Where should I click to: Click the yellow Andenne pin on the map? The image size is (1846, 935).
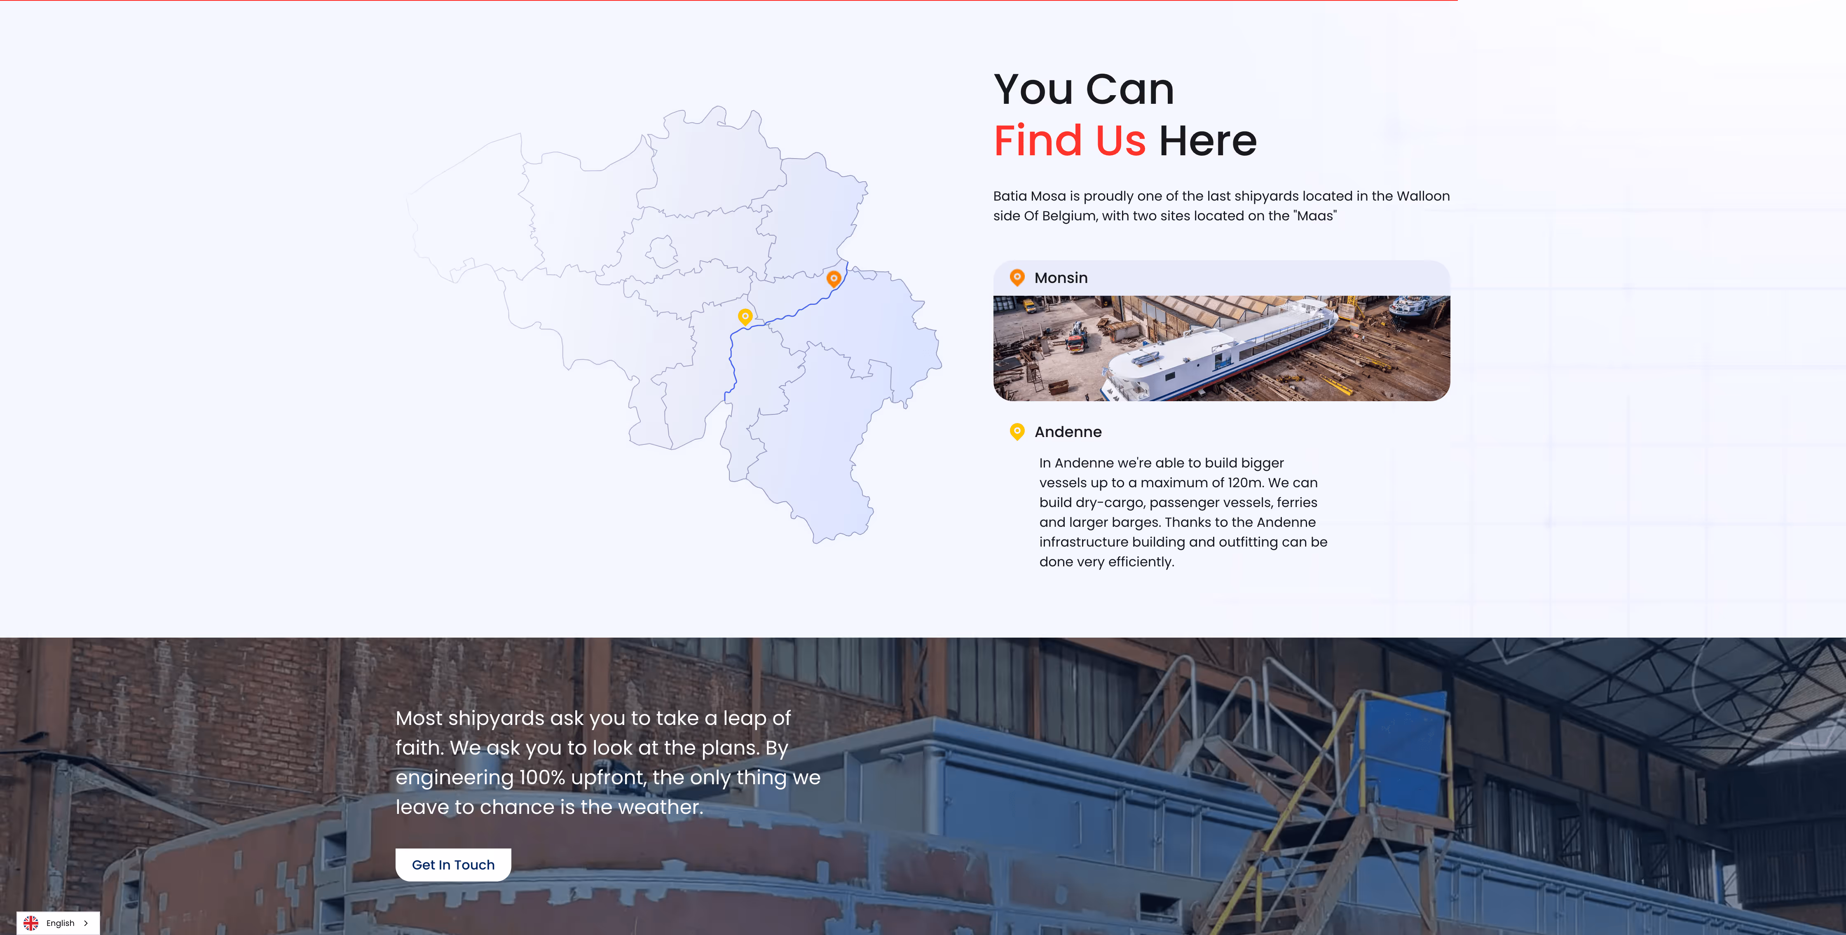(745, 316)
